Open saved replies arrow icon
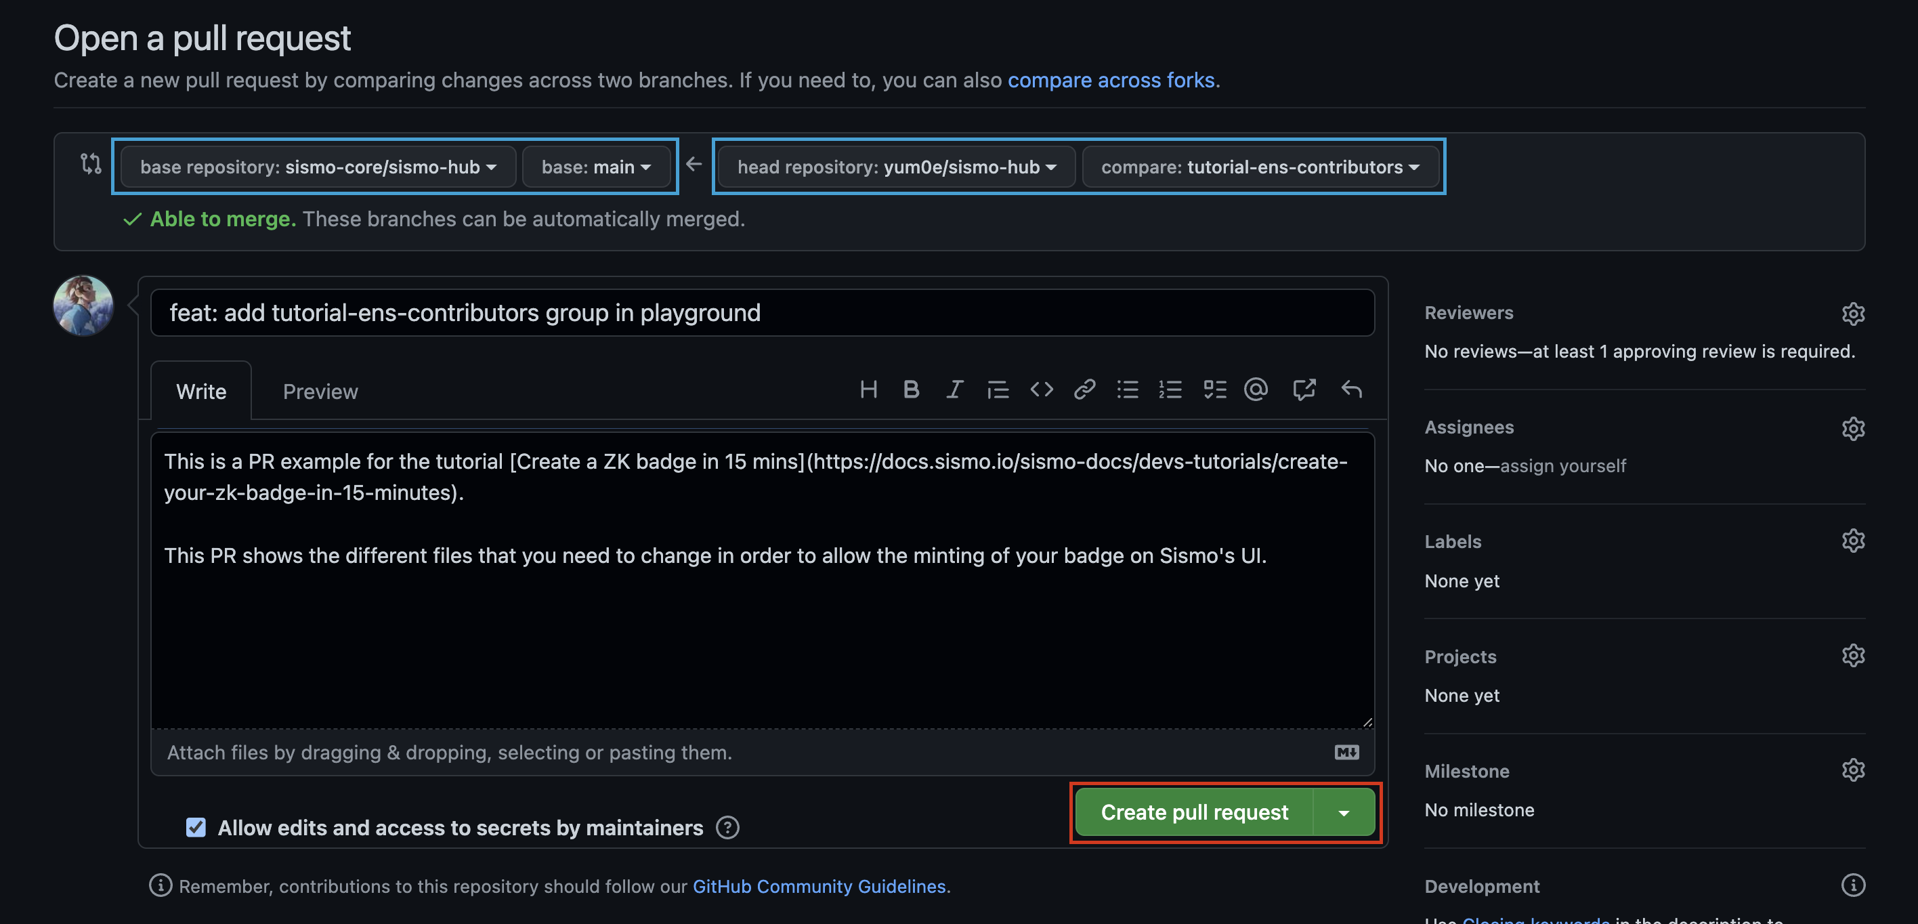The height and width of the screenshot is (924, 1918). pyautogui.click(x=1350, y=390)
